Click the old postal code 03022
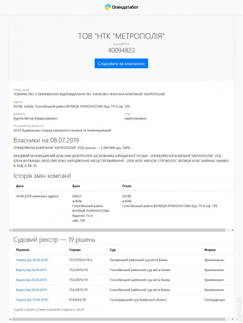The image size is (243, 323). [77, 196]
